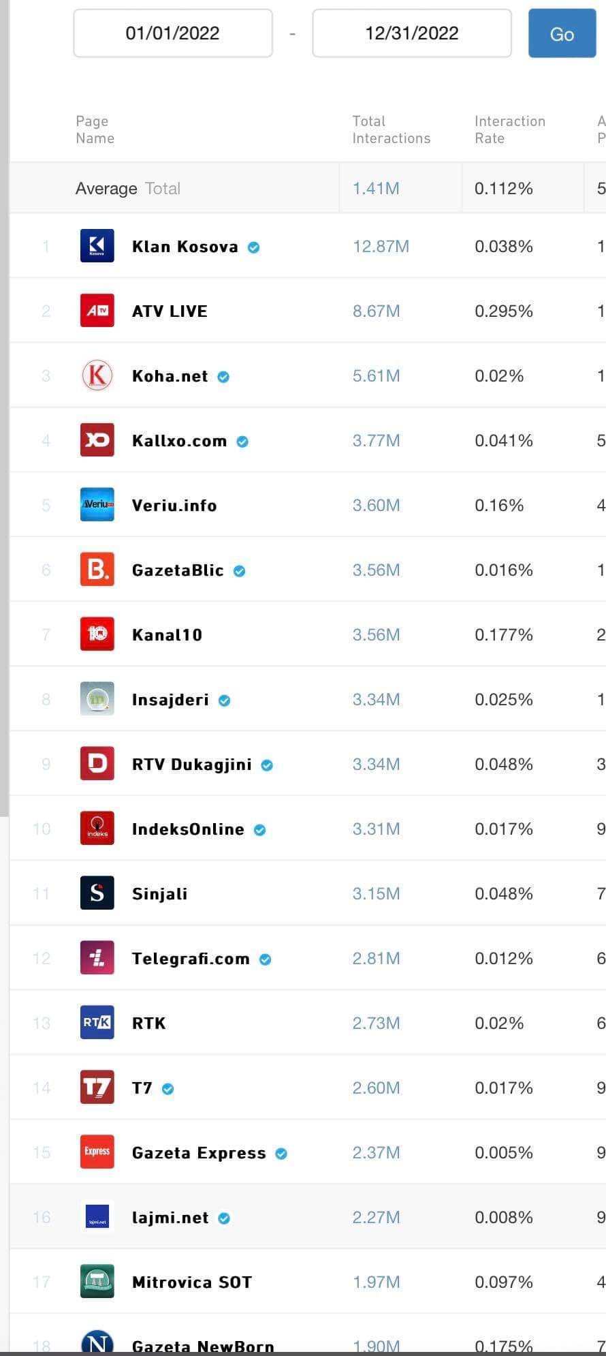Image resolution: width=606 pixels, height=1356 pixels.
Task: Open the Sinjali S logo icon
Action: pos(97,893)
